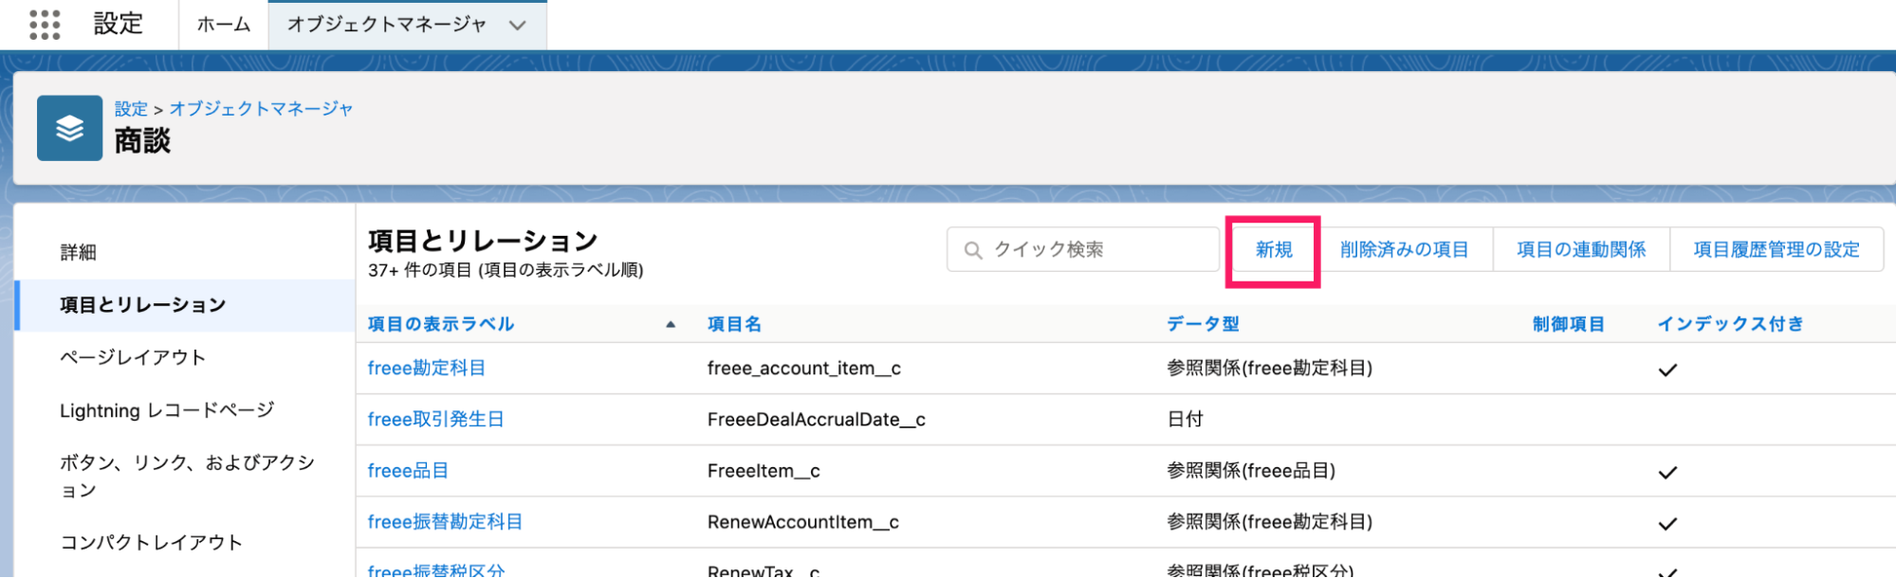Open the freee取引発生日 field link
Screen dimensions: 1896x578
click(x=436, y=419)
